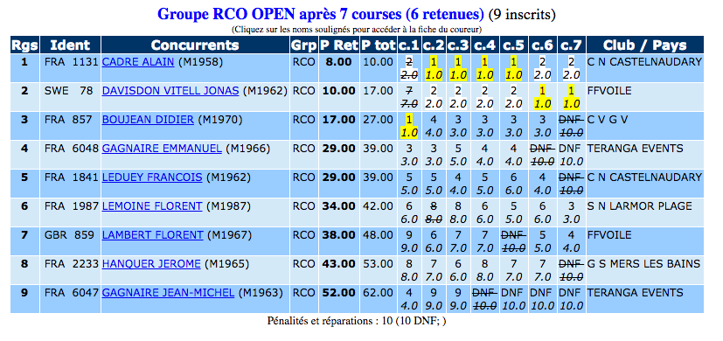723x341 pixels.
Task: Click the Club / Pays column header
Action: coord(644,45)
